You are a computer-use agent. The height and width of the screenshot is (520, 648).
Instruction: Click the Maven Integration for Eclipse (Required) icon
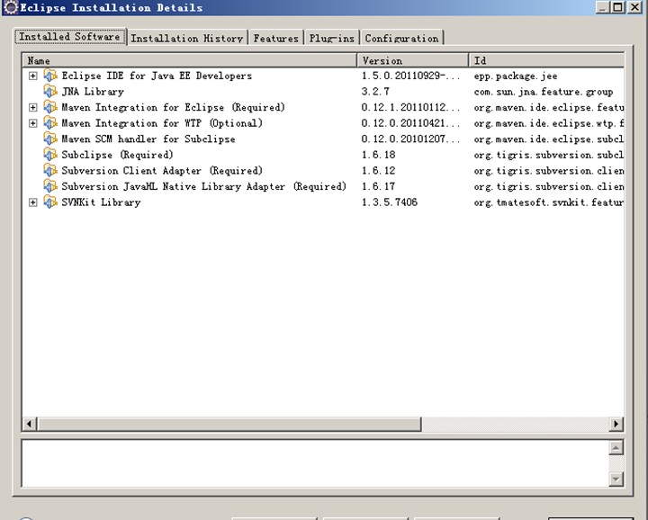pos(50,107)
